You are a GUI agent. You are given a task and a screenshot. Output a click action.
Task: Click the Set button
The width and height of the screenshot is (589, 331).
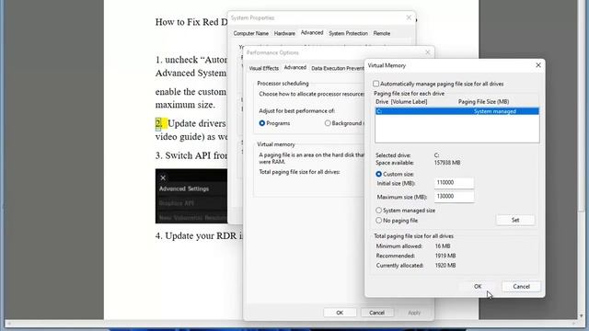(x=515, y=221)
